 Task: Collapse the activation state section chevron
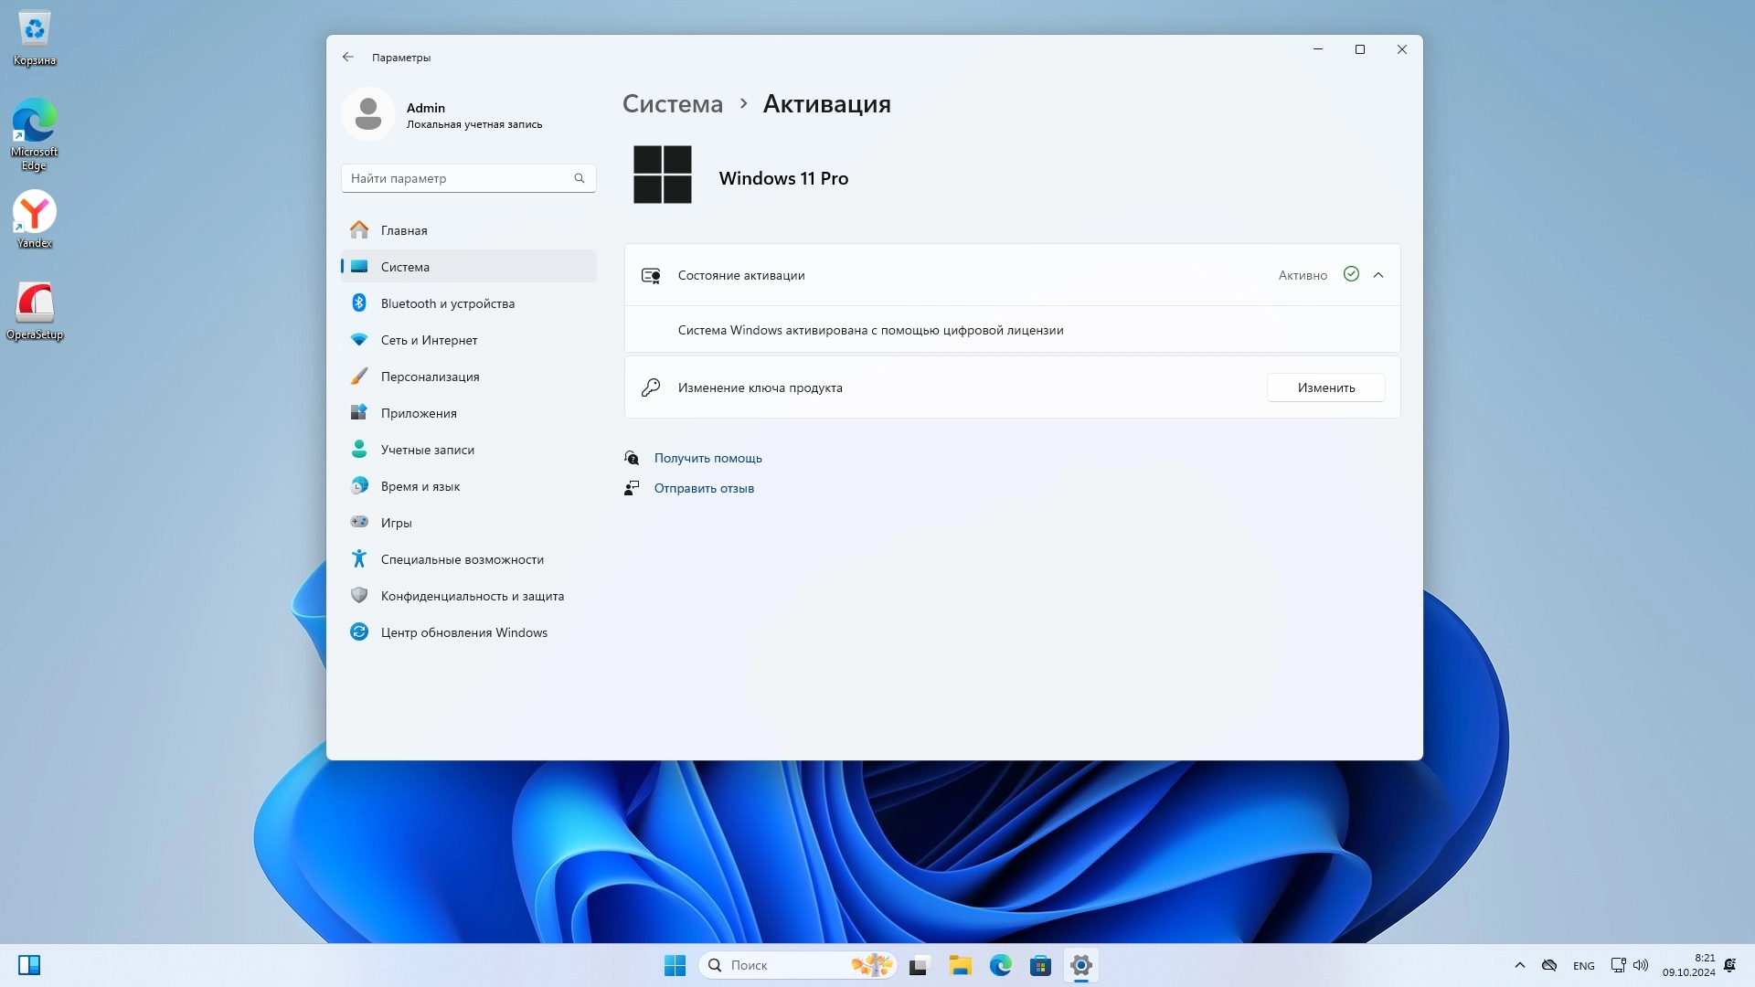coord(1378,275)
